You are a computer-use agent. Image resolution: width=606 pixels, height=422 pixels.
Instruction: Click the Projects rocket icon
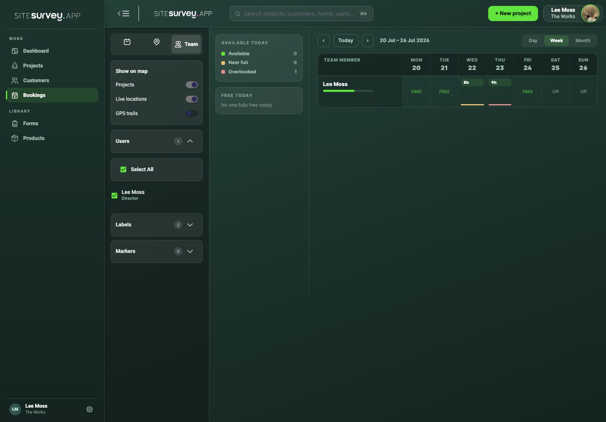(15, 66)
